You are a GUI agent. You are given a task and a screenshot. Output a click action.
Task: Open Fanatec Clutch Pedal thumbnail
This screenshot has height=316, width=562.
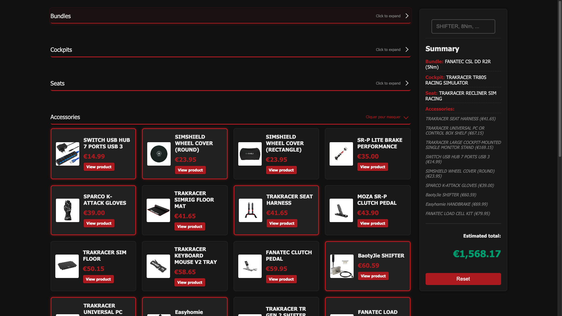point(250,266)
